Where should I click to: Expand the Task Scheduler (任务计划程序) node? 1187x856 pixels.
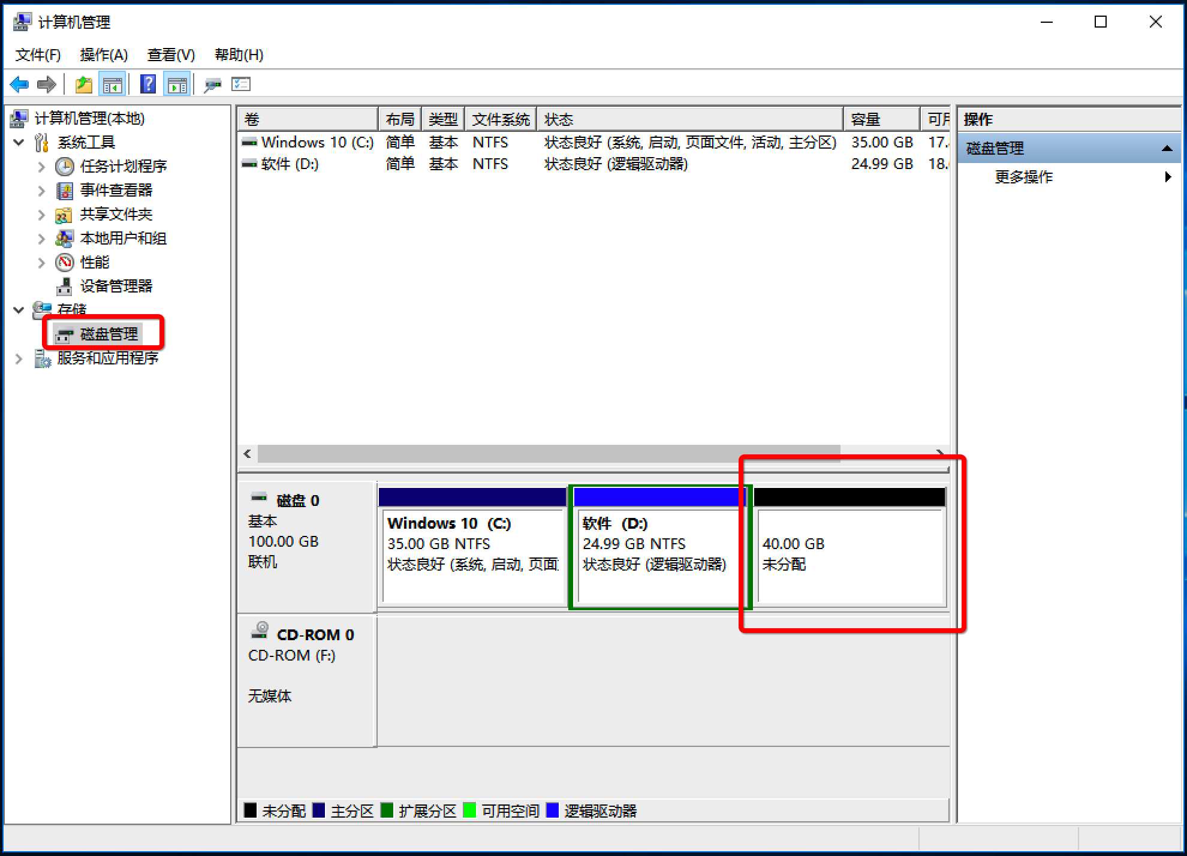pyautogui.click(x=41, y=167)
